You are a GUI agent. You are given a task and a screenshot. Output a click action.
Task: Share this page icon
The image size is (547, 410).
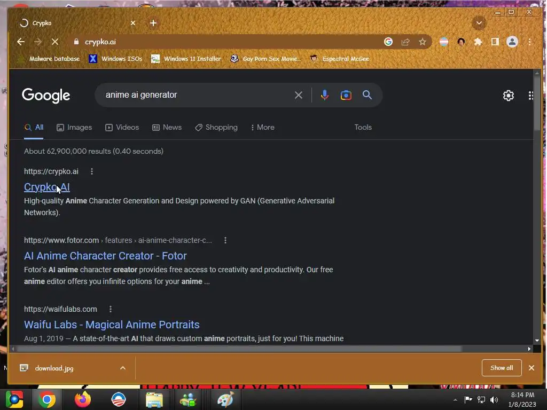pos(405,42)
